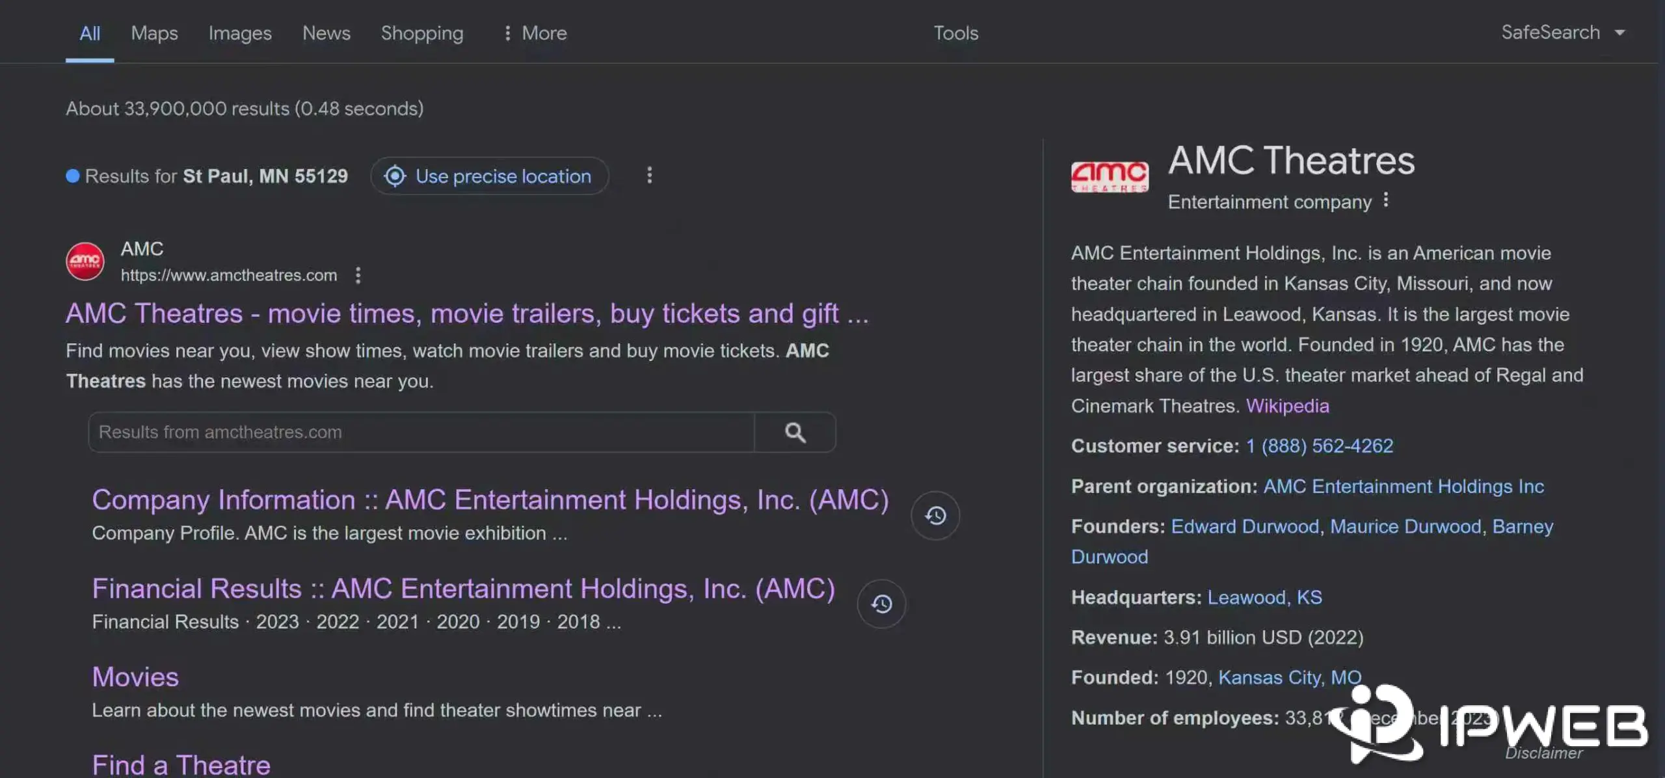1665x778 pixels.
Task: Open Kansas City, MO founded link
Action: 1290,678
